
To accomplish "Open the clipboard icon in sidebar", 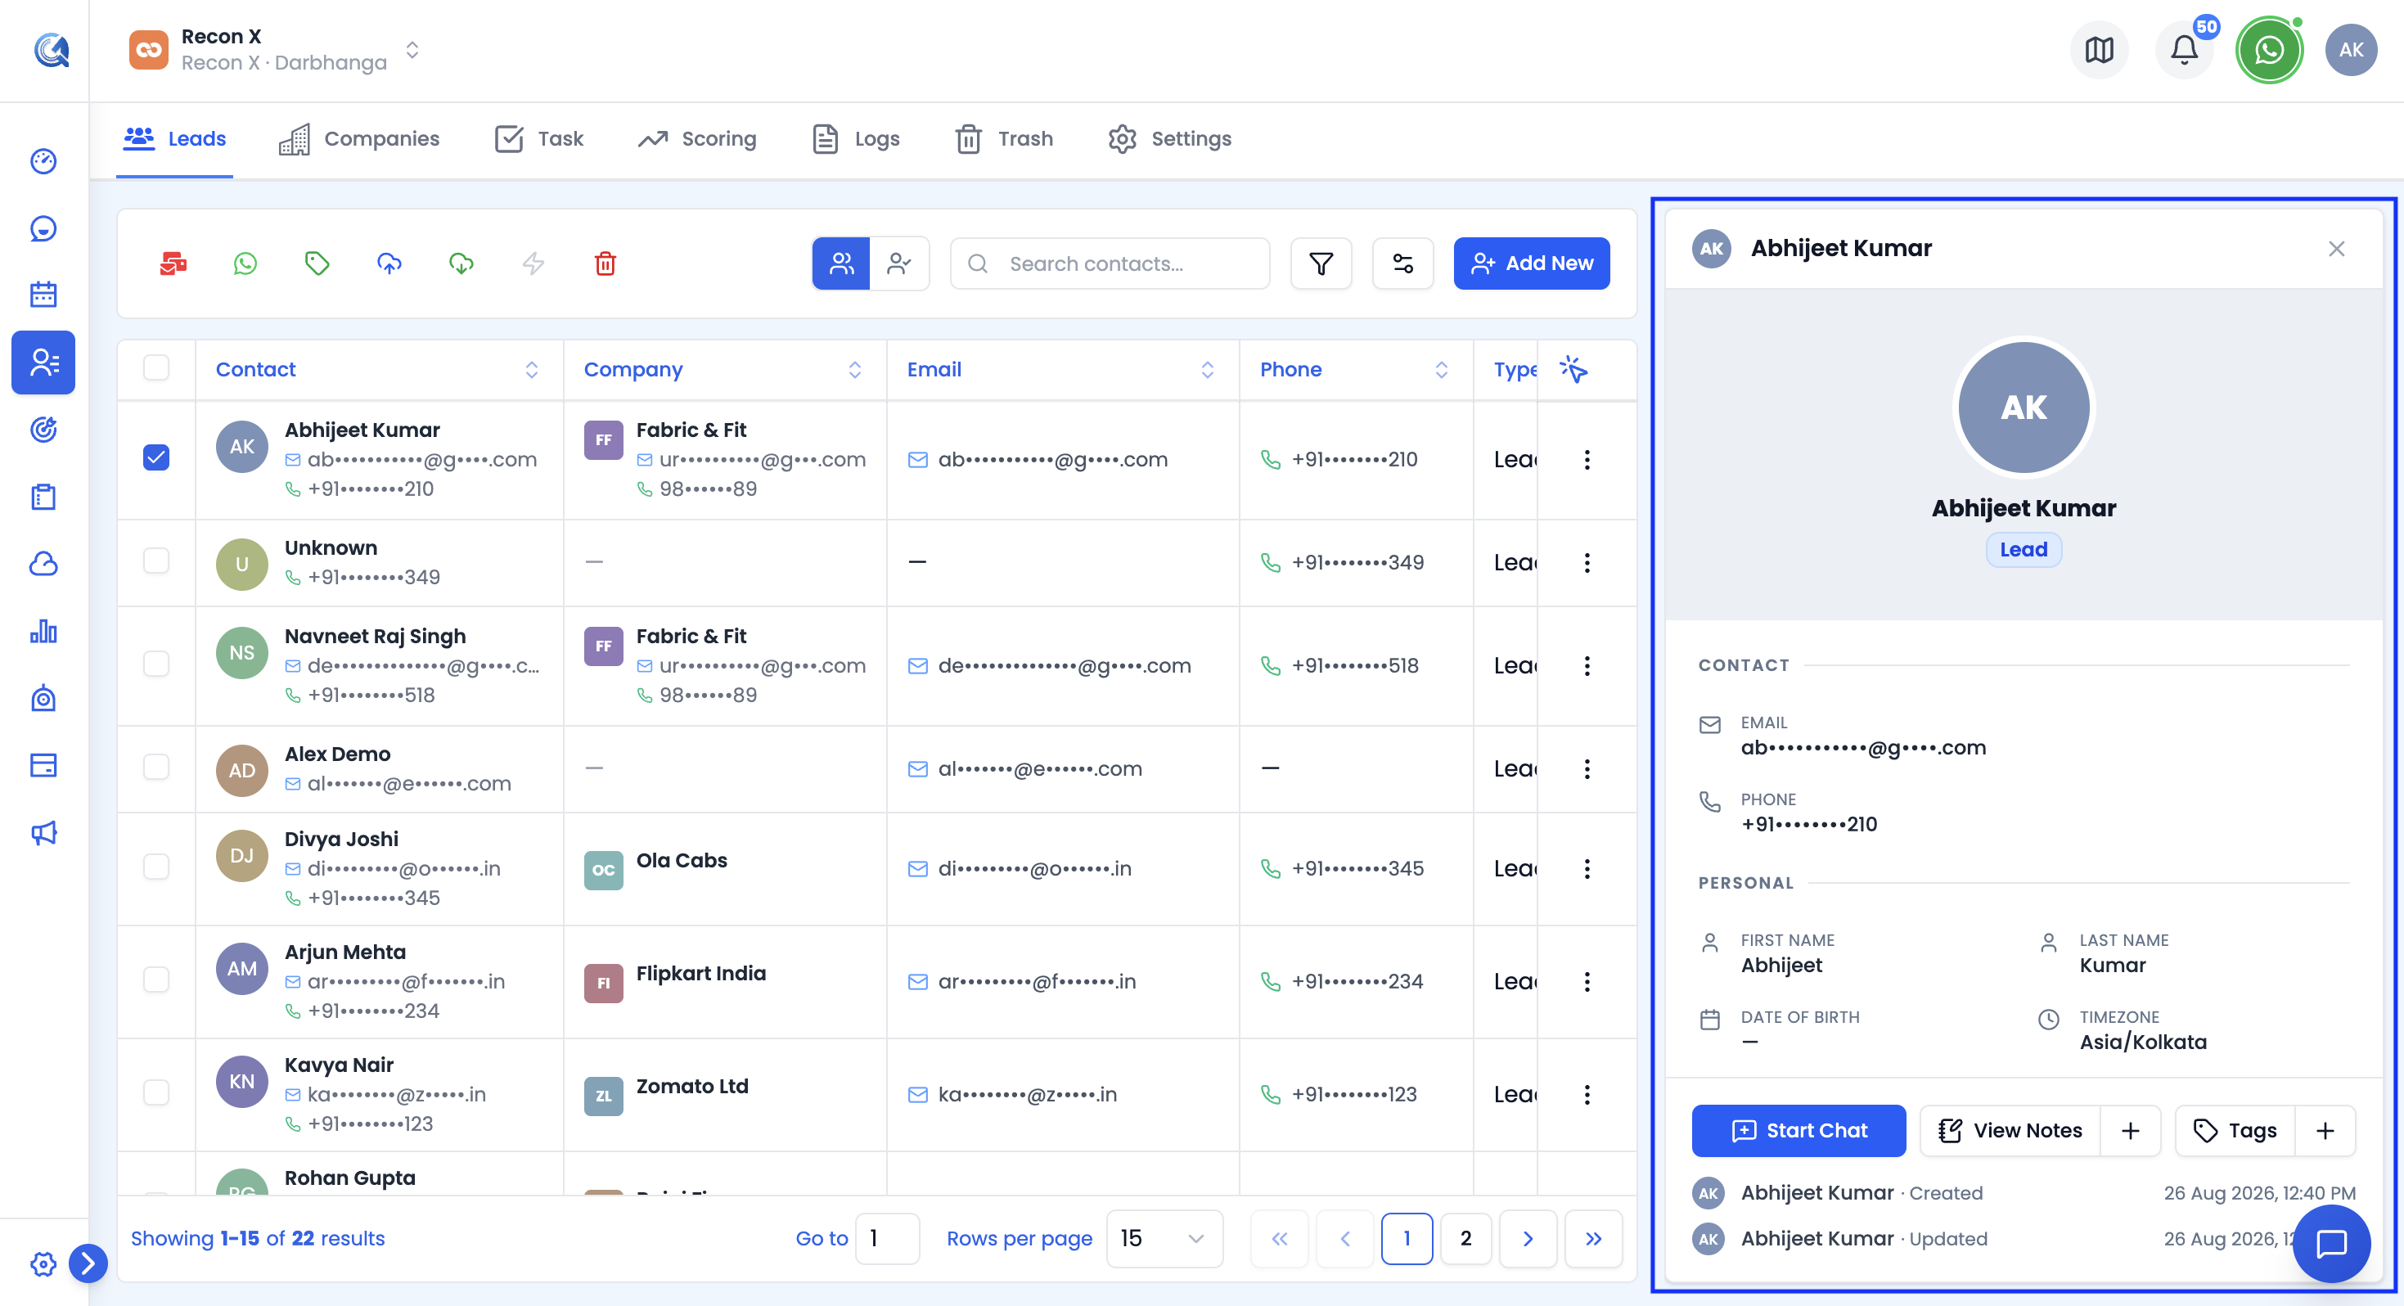I will tap(43, 497).
